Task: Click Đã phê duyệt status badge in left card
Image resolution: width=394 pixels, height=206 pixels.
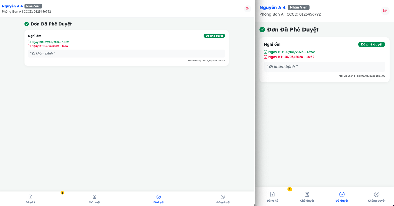Action: pyautogui.click(x=214, y=36)
